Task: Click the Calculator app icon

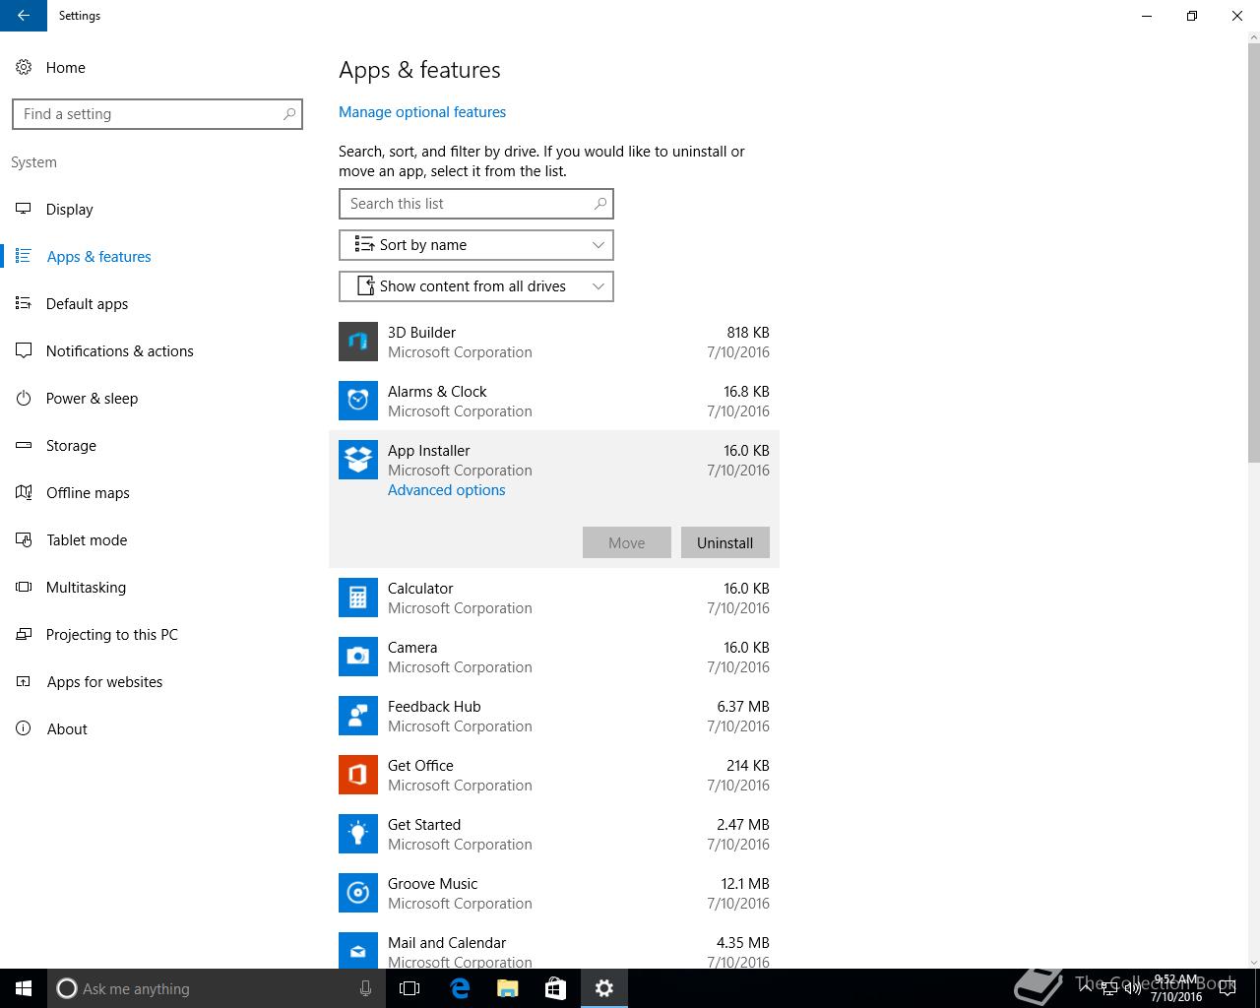Action: click(358, 598)
